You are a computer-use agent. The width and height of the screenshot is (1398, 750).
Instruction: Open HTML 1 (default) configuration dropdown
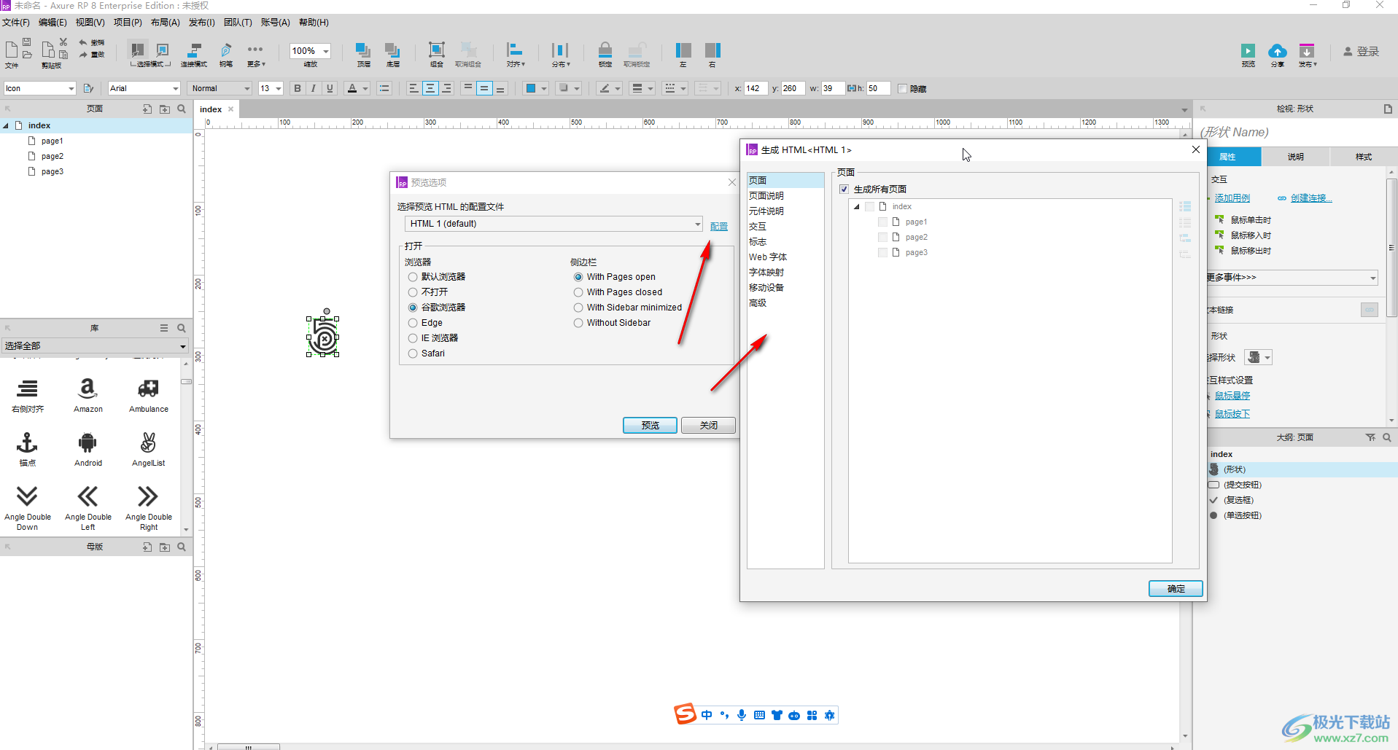[x=554, y=224]
